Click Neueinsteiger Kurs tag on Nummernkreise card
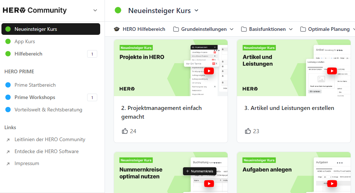 pyautogui.click(x=136, y=160)
